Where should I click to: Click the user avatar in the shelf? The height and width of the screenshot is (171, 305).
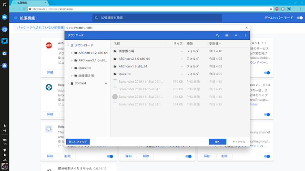pos(4,166)
